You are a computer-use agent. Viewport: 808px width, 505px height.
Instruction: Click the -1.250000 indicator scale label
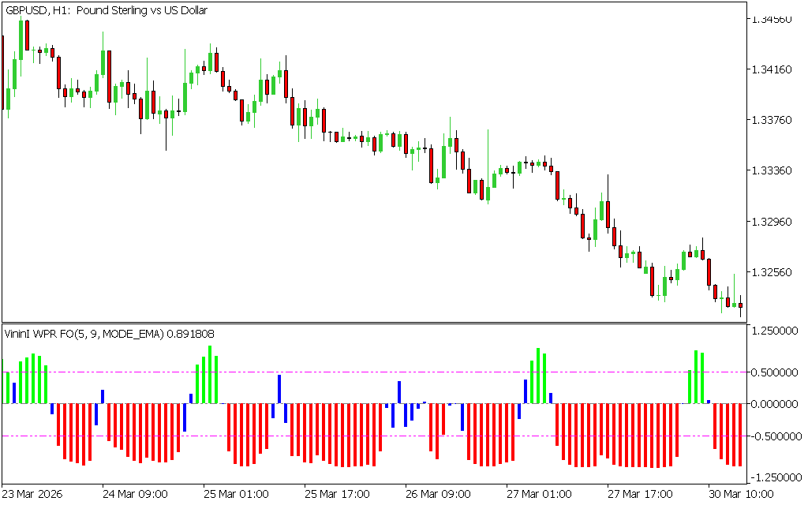tap(774, 477)
